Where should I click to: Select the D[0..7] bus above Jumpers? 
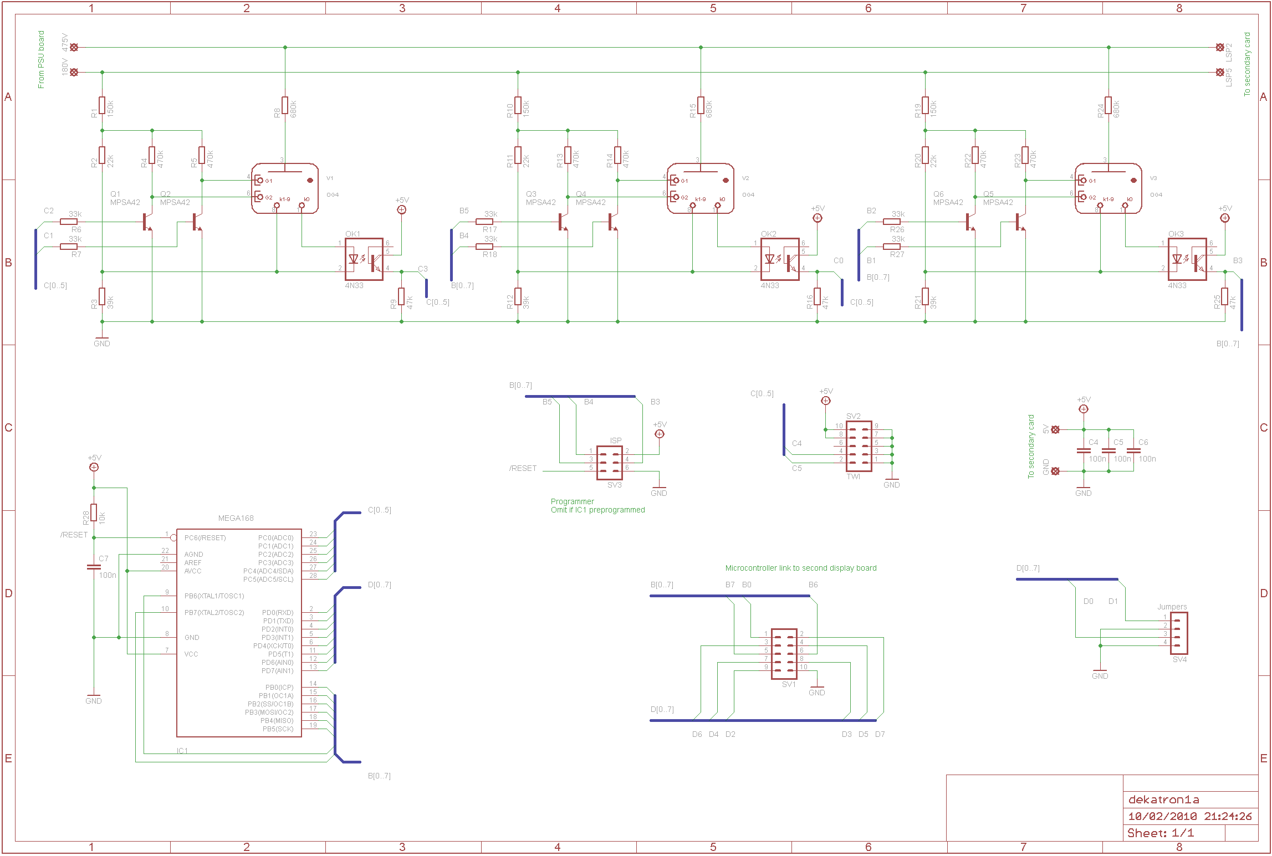(1066, 579)
